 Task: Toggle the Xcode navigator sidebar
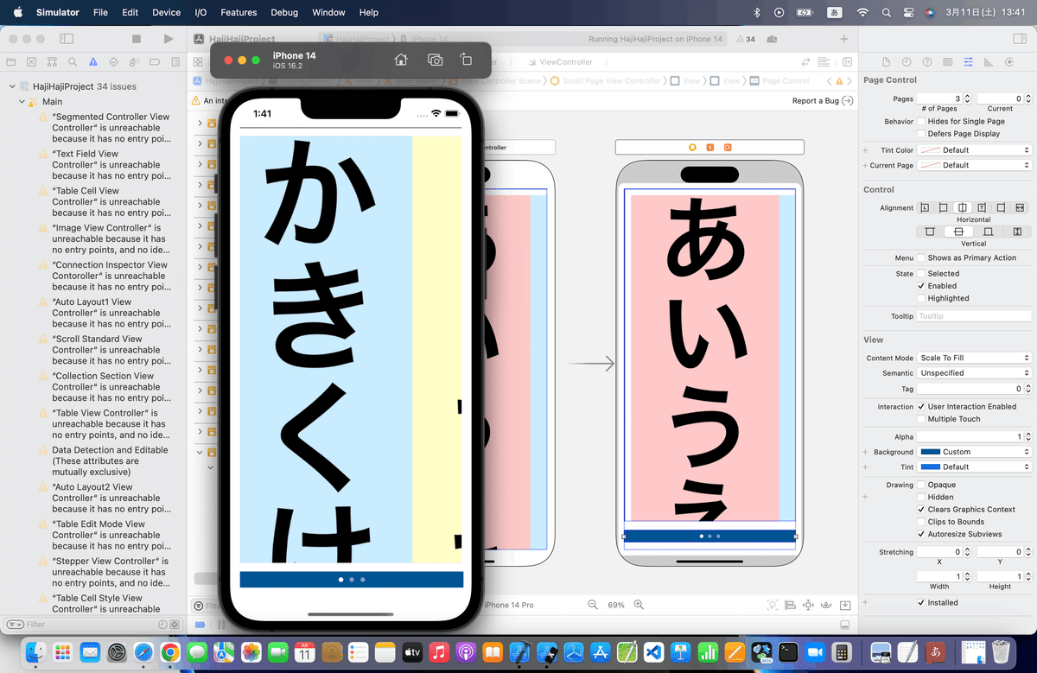(x=67, y=39)
